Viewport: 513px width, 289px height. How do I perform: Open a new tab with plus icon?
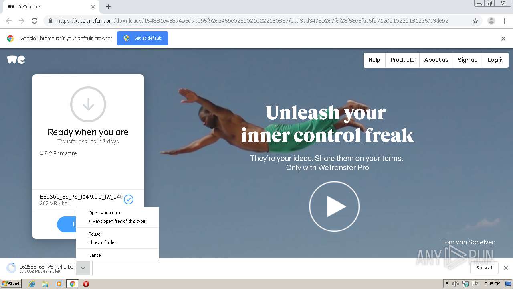108,7
